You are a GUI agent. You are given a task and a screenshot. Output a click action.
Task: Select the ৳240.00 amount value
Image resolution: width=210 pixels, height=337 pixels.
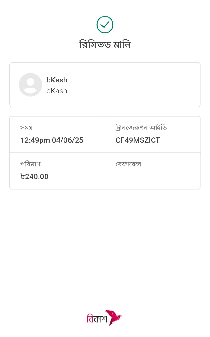[34, 177]
